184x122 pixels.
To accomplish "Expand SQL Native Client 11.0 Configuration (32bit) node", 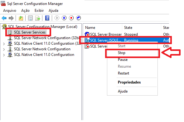I will pyautogui.click(x=4, y=44).
